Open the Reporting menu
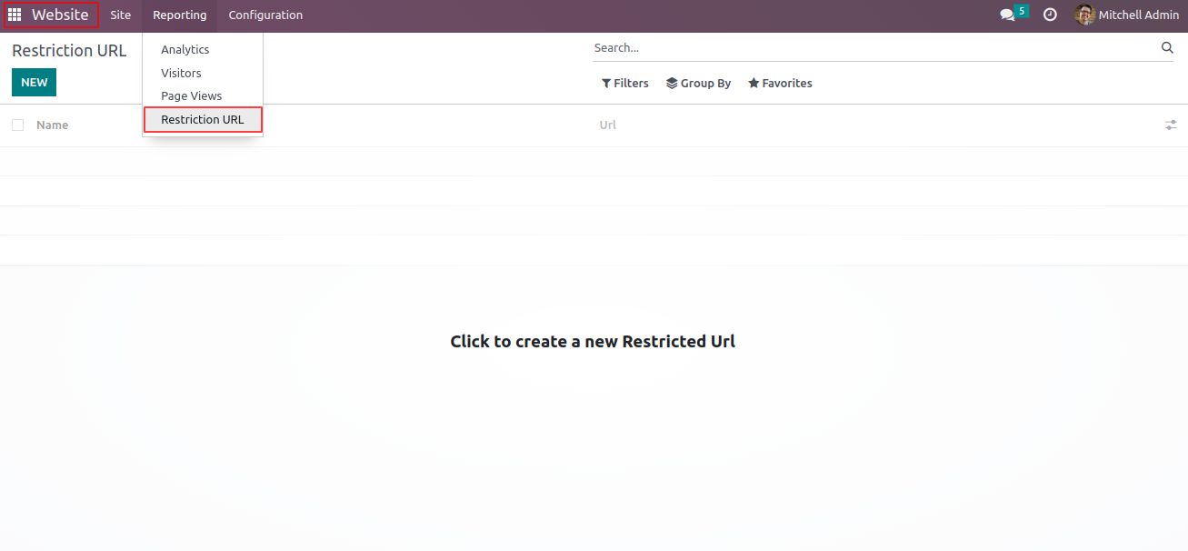This screenshot has width=1188, height=551. (180, 15)
